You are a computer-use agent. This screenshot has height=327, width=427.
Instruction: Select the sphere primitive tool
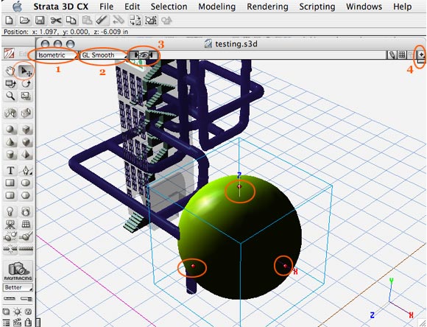point(10,129)
